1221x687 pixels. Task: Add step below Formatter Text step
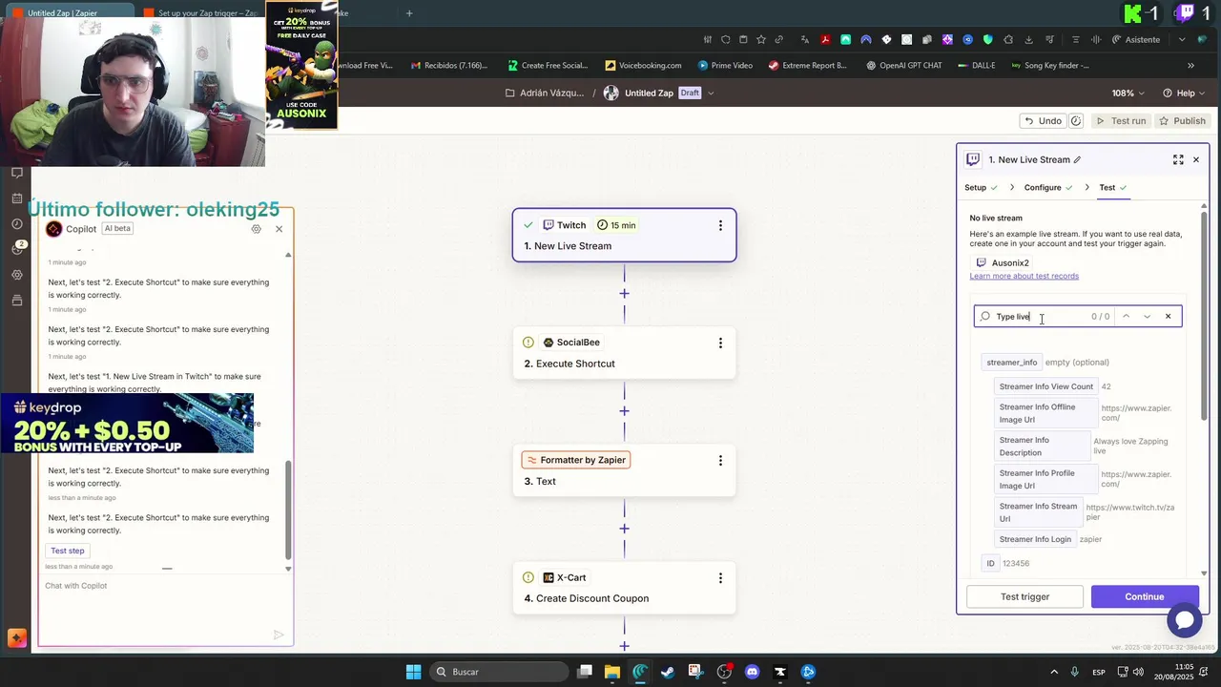click(x=624, y=529)
